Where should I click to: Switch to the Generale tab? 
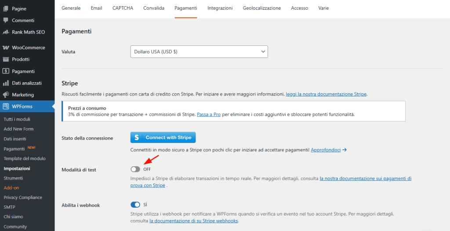pyautogui.click(x=71, y=8)
